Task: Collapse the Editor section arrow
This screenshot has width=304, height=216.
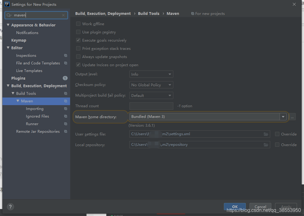Action: (8, 48)
